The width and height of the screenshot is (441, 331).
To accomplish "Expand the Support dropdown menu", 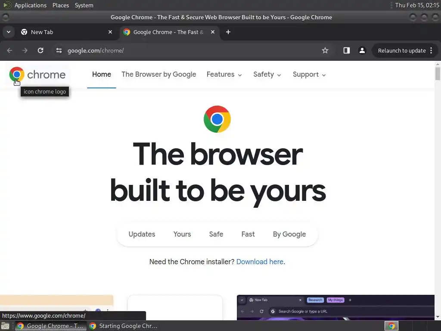I will pyautogui.click(x=309, y=74).
